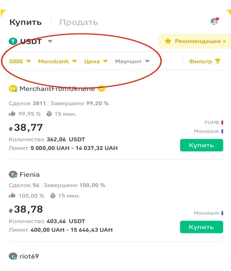Click the green USDT Tether coin icon
Image resolution: width=231 pixels, height=271 pixels.
[x=13, y=41]
